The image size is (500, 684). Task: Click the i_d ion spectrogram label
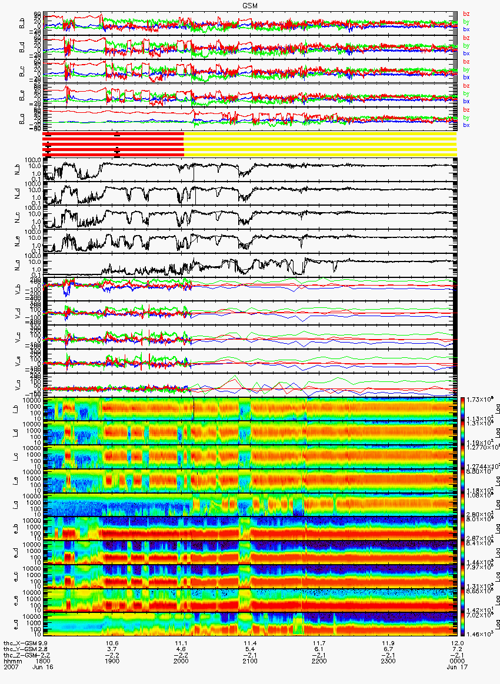15,433
